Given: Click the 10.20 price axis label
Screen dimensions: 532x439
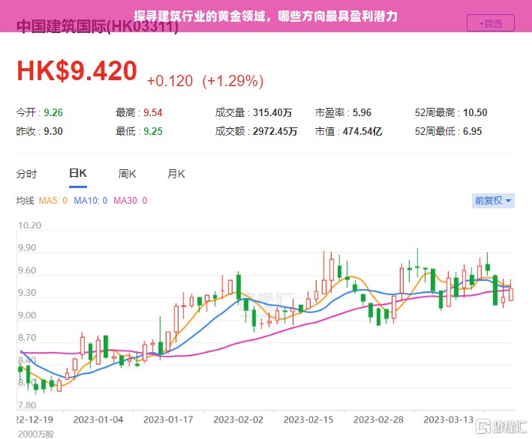Looking at the screenshot, I should coord(29,225).
